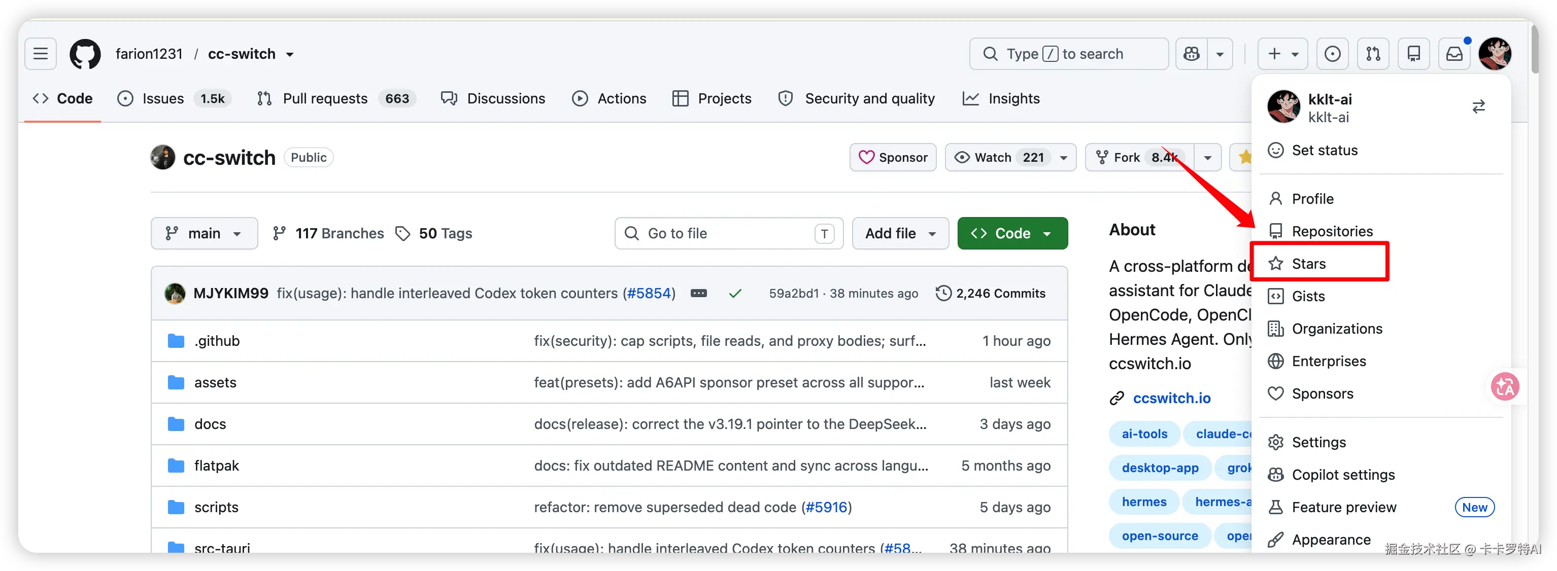Open Enterprises from user menu
The image size is (1557, 571).
[1380, 362]
